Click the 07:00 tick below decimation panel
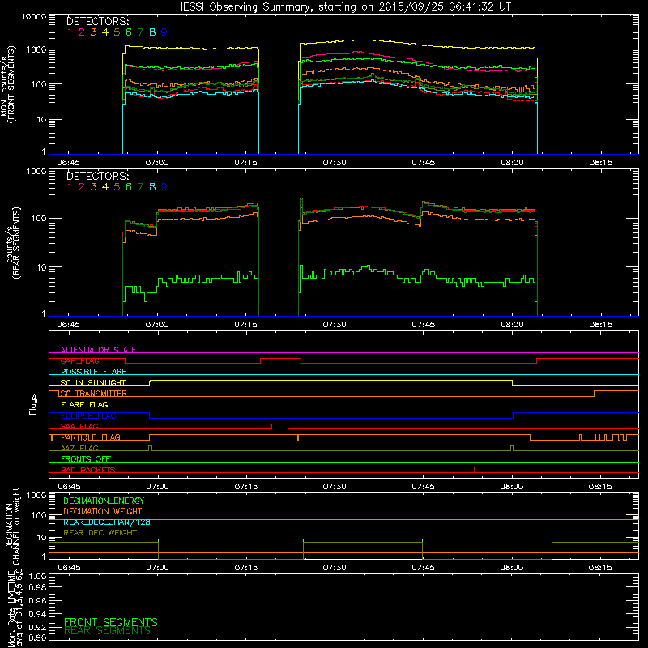 coord(157,568)
